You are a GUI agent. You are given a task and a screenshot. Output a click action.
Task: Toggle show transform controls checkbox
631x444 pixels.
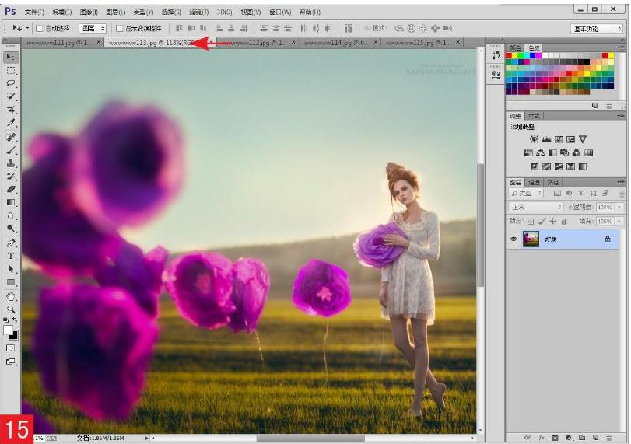tap(119, 28)
